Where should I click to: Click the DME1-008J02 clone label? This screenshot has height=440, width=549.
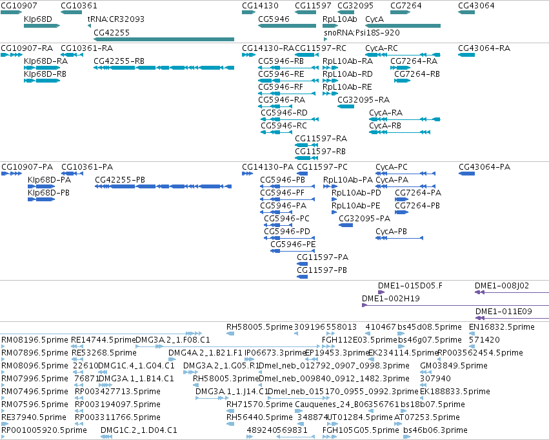pyautogui.click(x=502, y=286)
